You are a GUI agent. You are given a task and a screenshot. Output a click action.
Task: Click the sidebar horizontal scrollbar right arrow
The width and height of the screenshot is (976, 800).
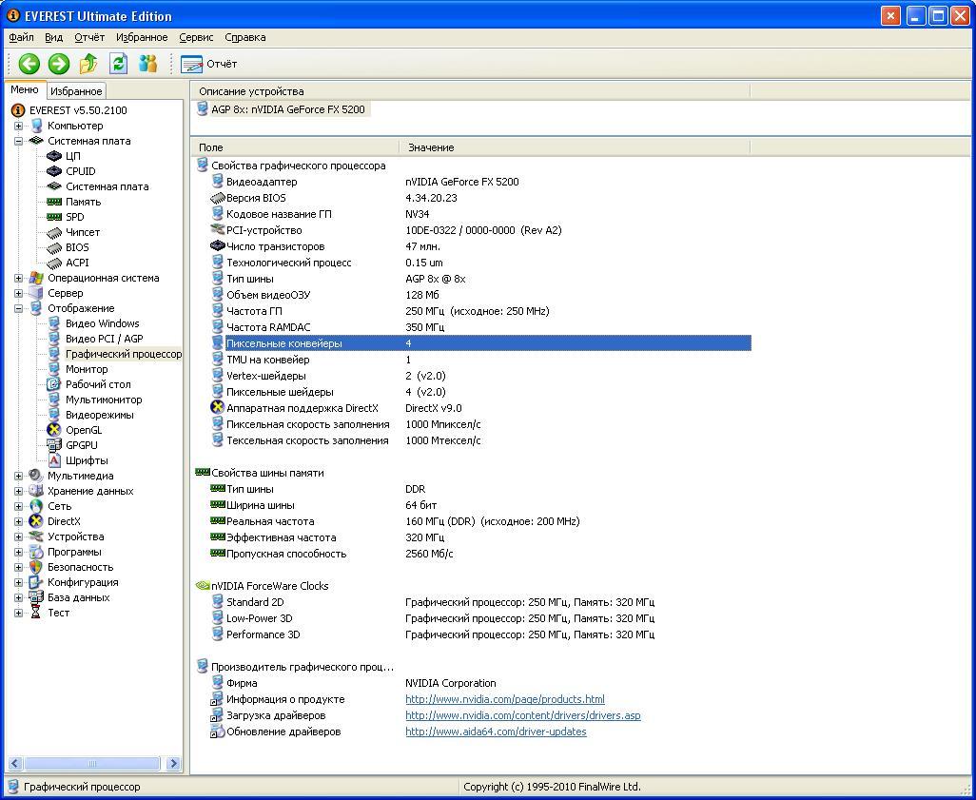tap(173, 763)
